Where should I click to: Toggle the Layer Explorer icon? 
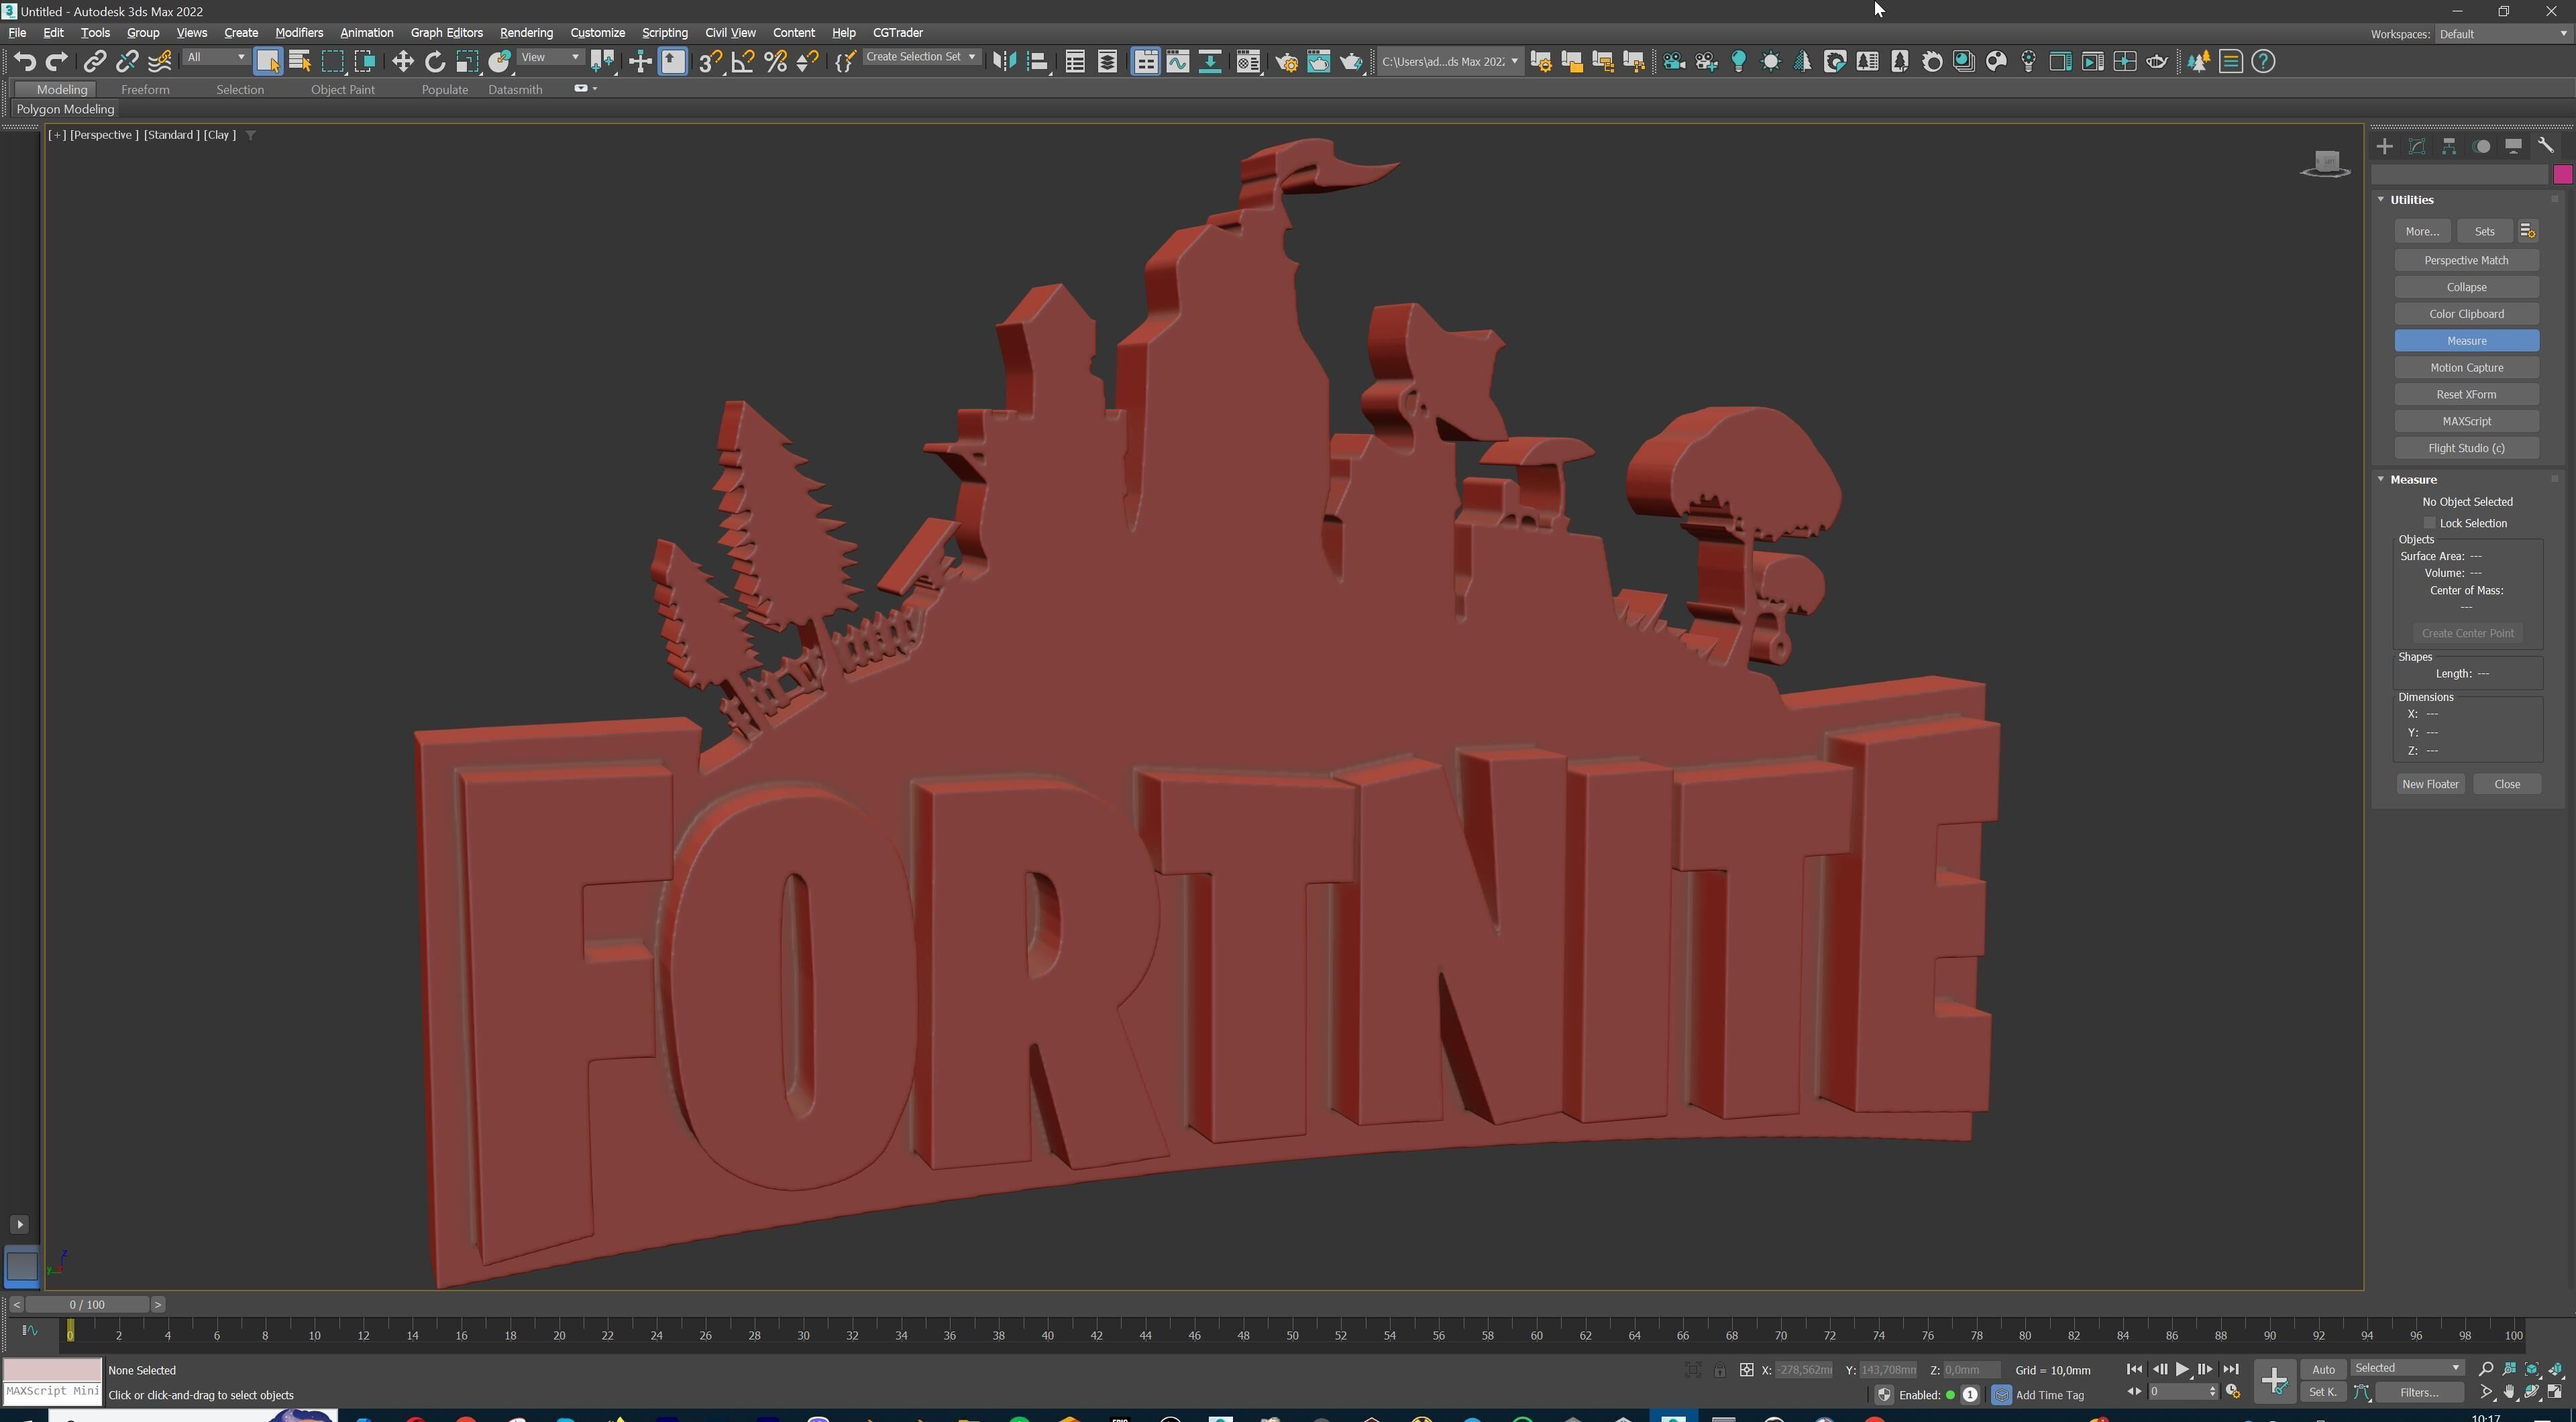coord(1107,62)
